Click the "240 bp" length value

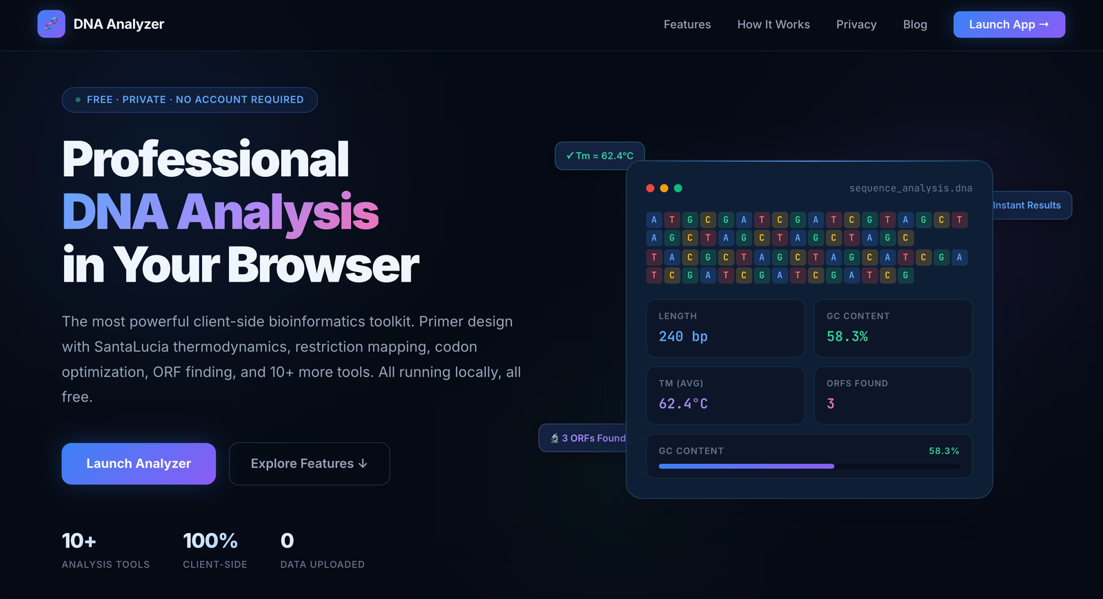click(x=683, y=337)
